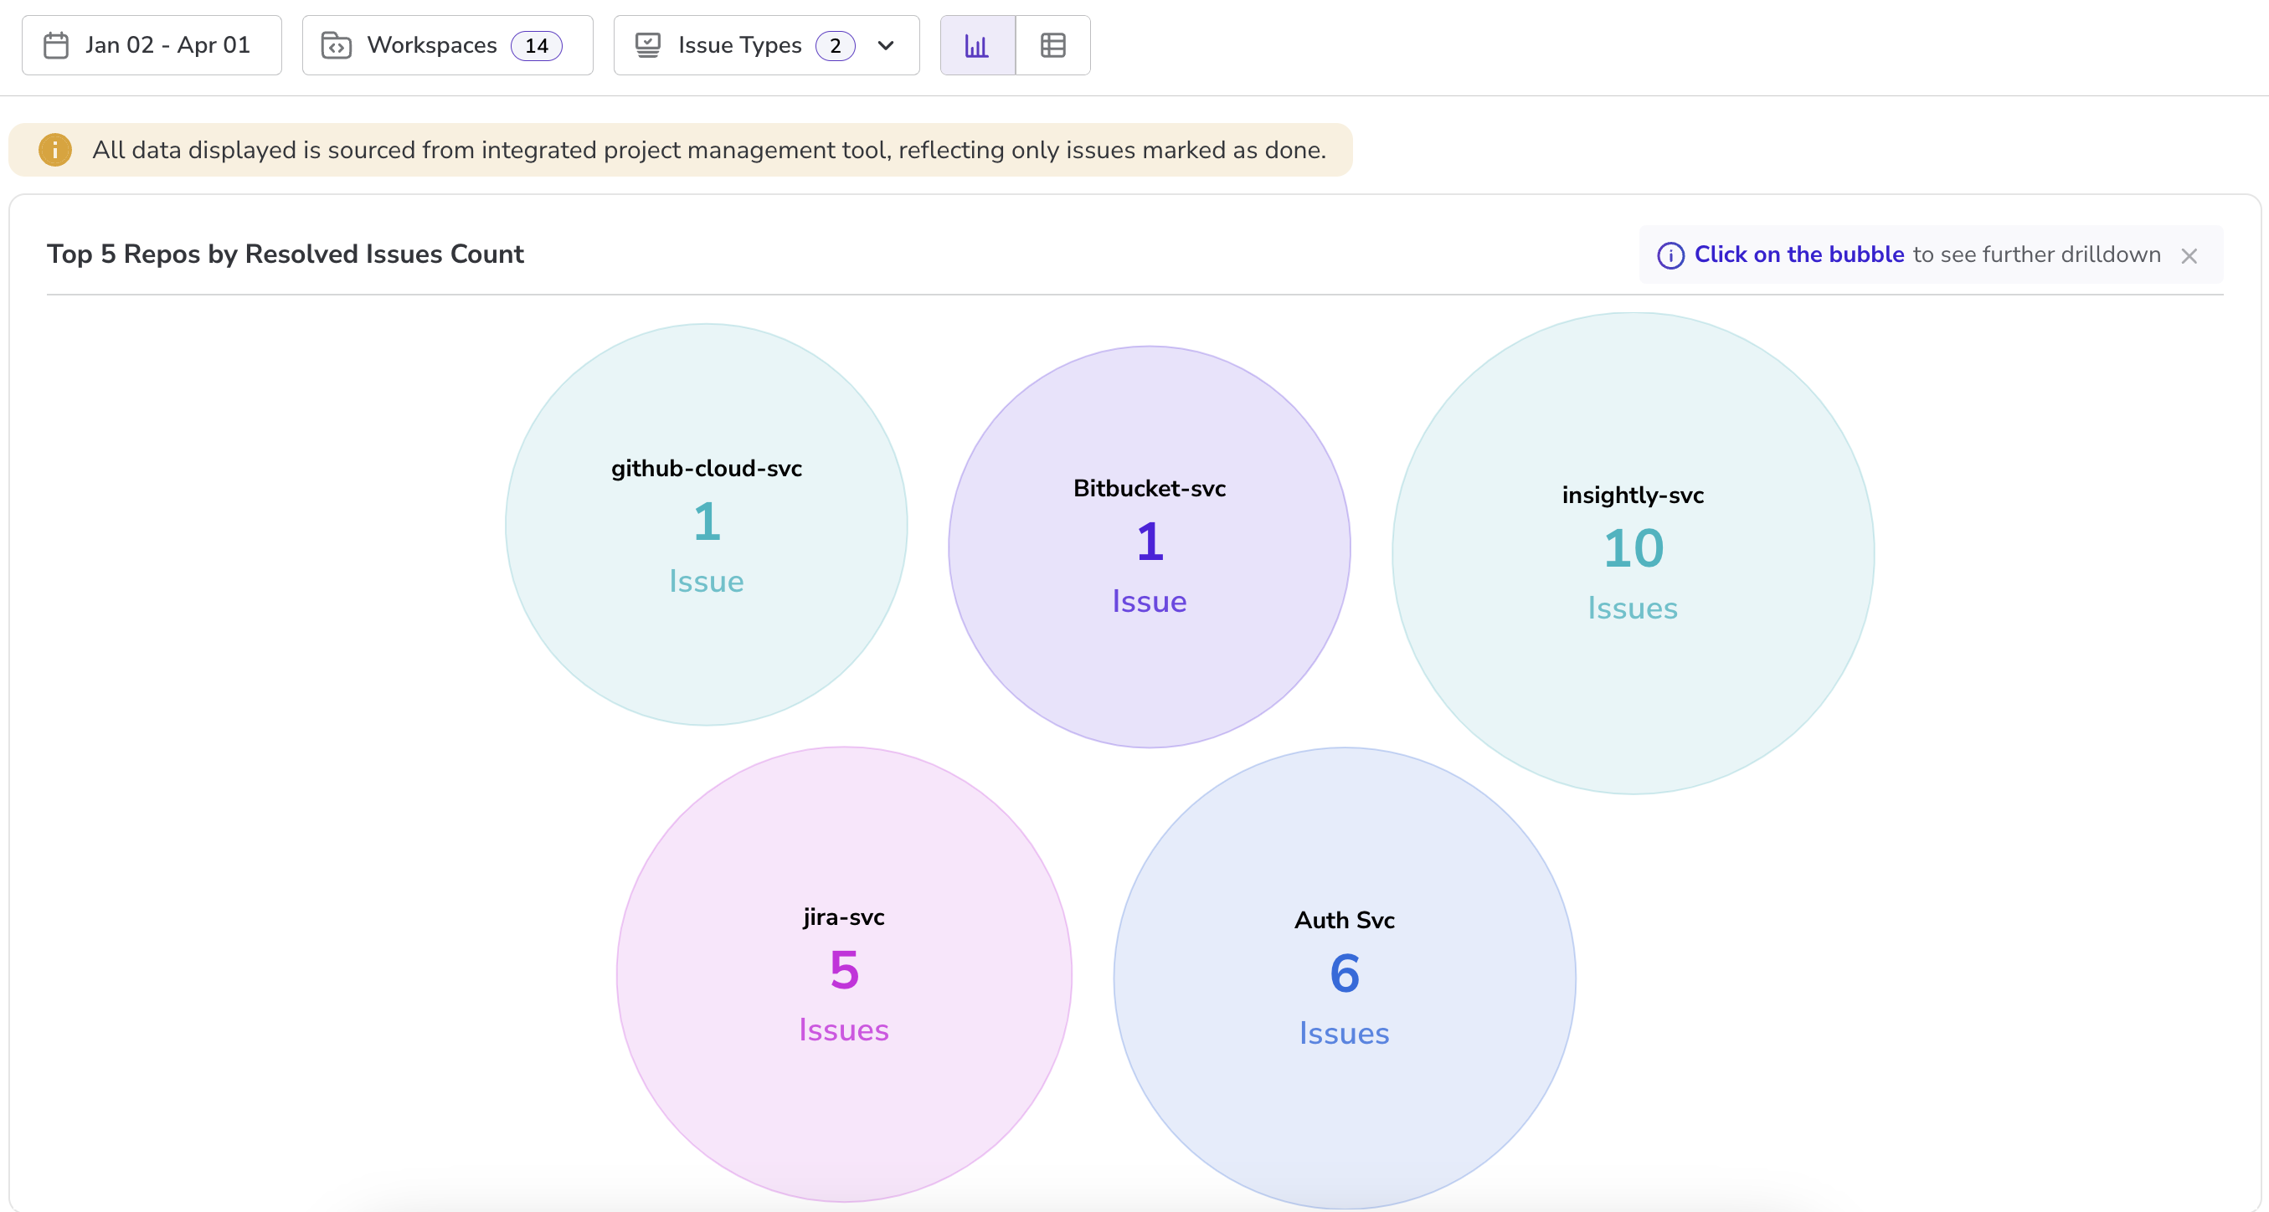This screenshot has width=2269, height=1212.
Task: Click the Workspaces count badge 14
Action: point(537,46)
